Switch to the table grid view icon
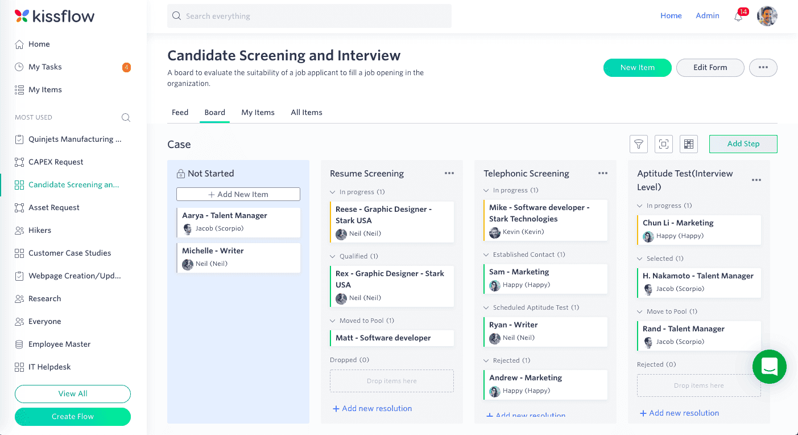 pyautogui.click(x=689, y=144)
